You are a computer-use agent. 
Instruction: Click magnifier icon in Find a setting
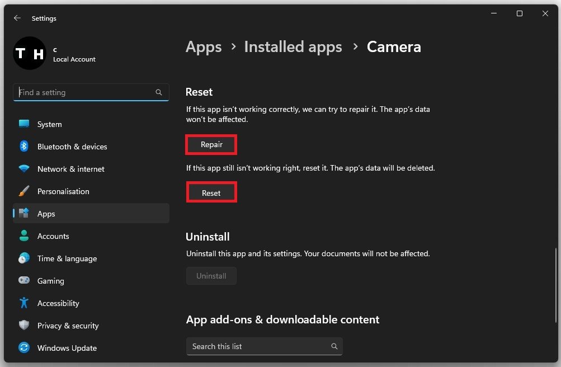point(159,92)
